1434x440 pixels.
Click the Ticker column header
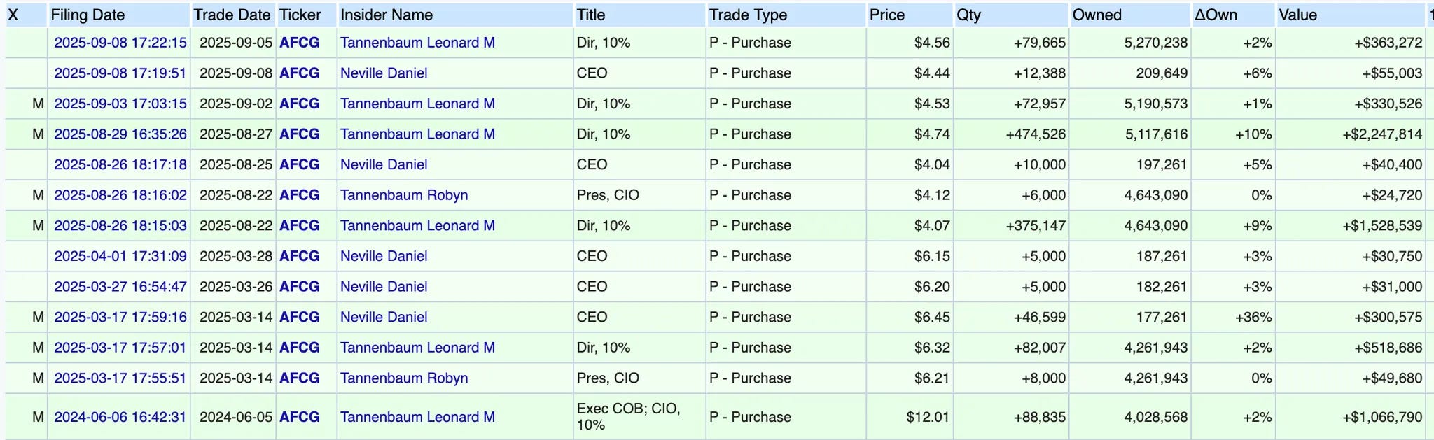pos(300,15)
